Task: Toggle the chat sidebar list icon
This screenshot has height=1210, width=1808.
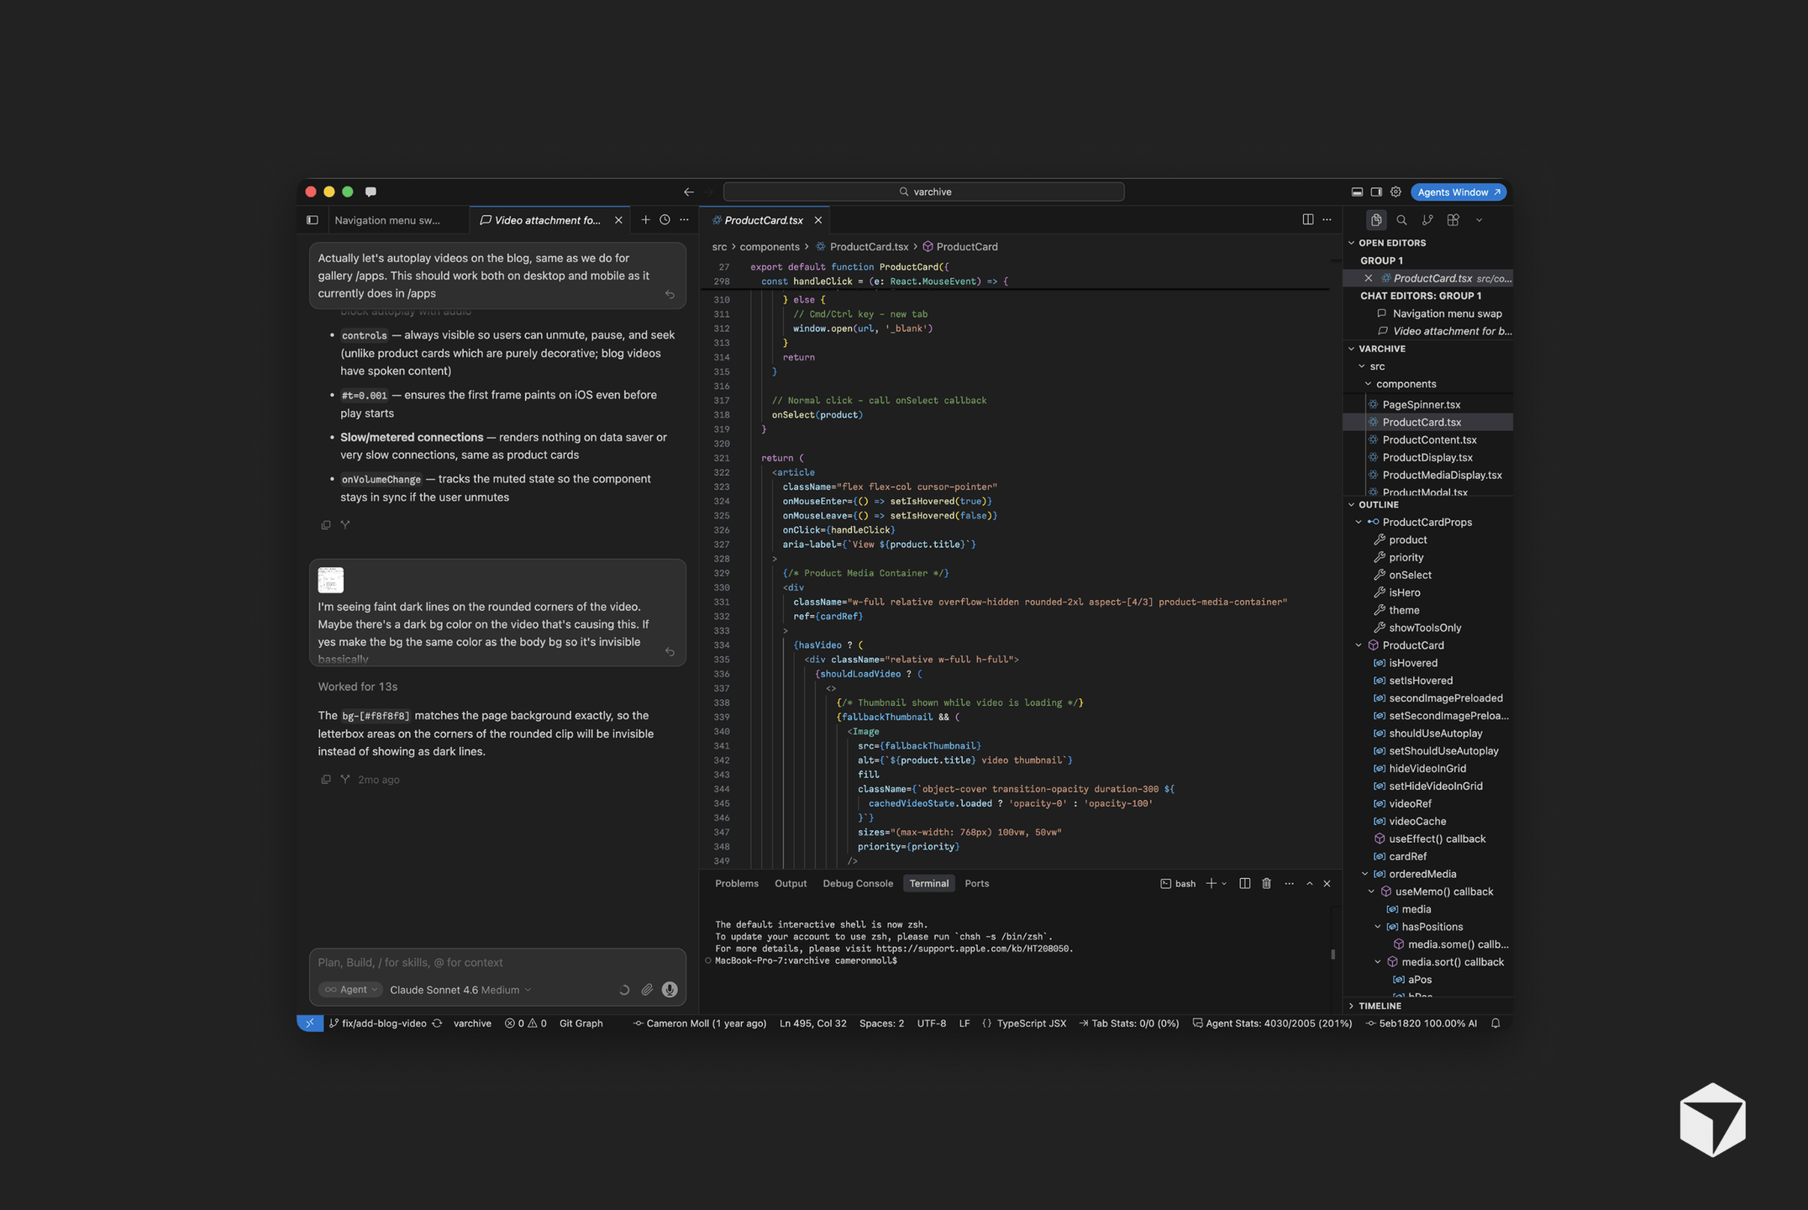Action: [313, 220]
